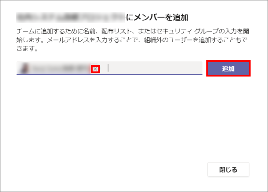Click the にメンバーを追加 dialog heading
Screen dimensions: 268x192
157,18
